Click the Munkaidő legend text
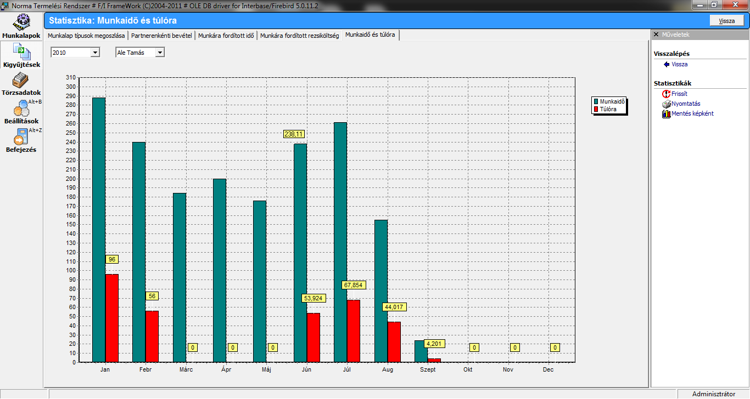 [612, 102]
